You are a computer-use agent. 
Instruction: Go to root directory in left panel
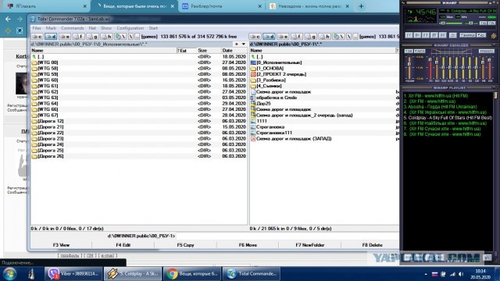point(130,37)
